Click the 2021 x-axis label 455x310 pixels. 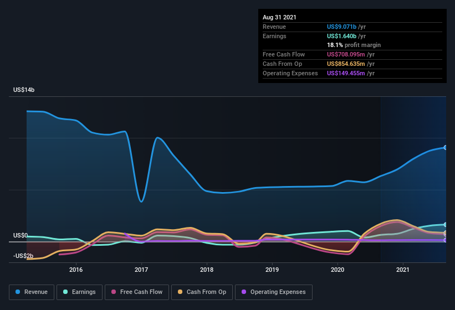tap(403, 270)
